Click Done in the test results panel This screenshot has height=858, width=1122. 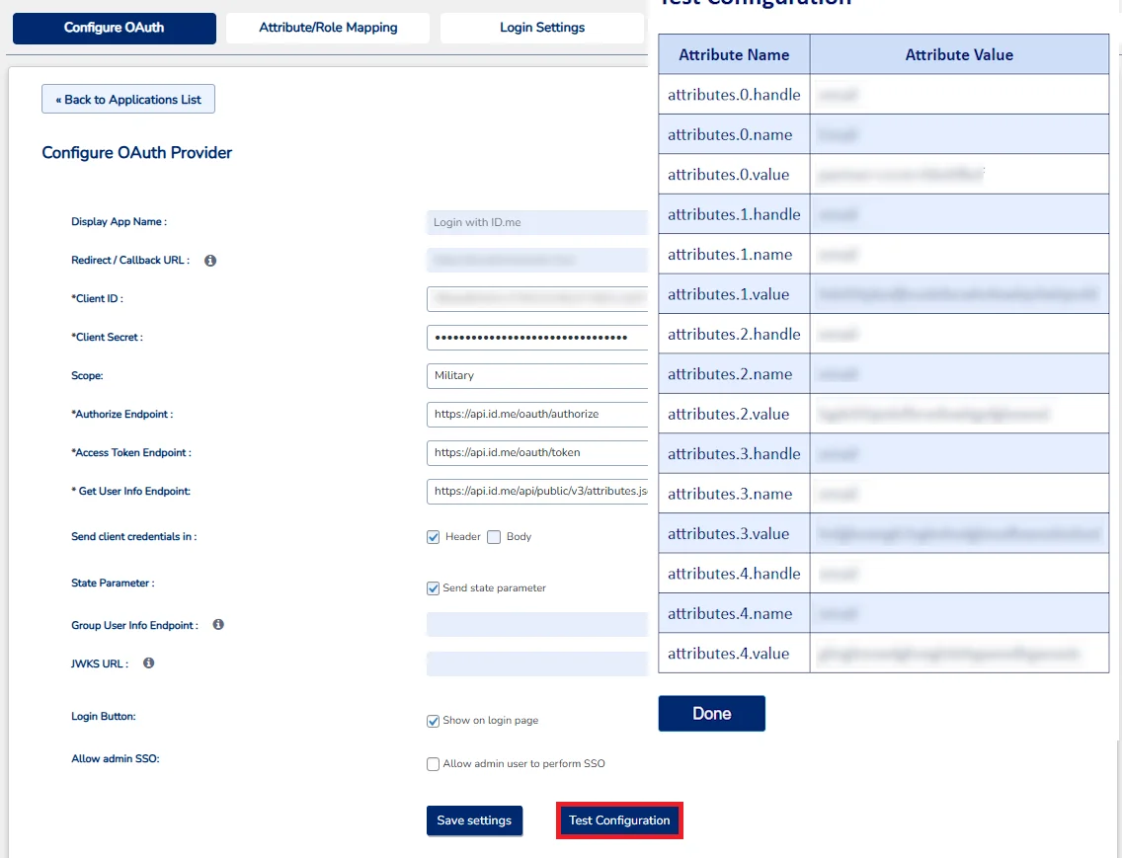coord(712,714)
